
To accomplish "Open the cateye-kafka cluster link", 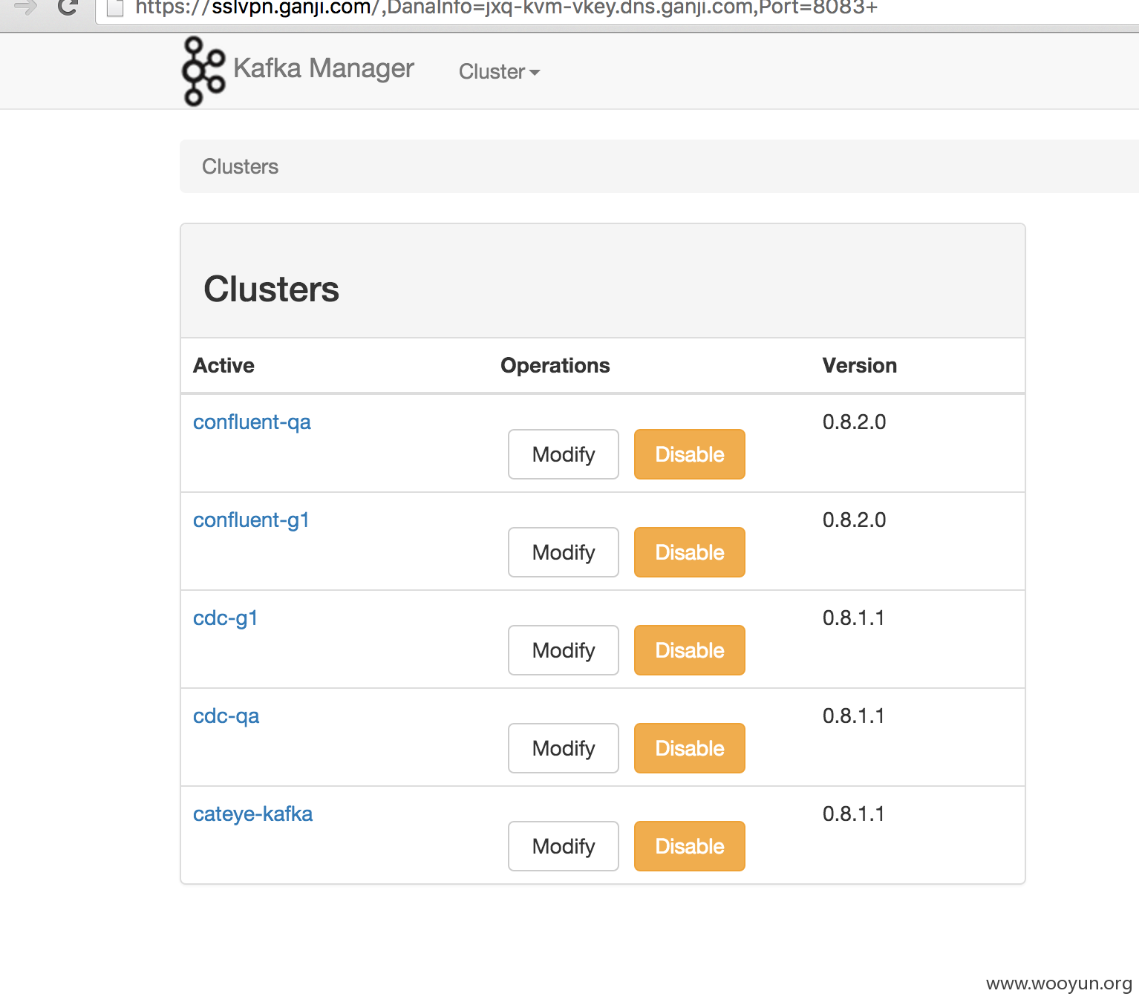I will point(252,814).
